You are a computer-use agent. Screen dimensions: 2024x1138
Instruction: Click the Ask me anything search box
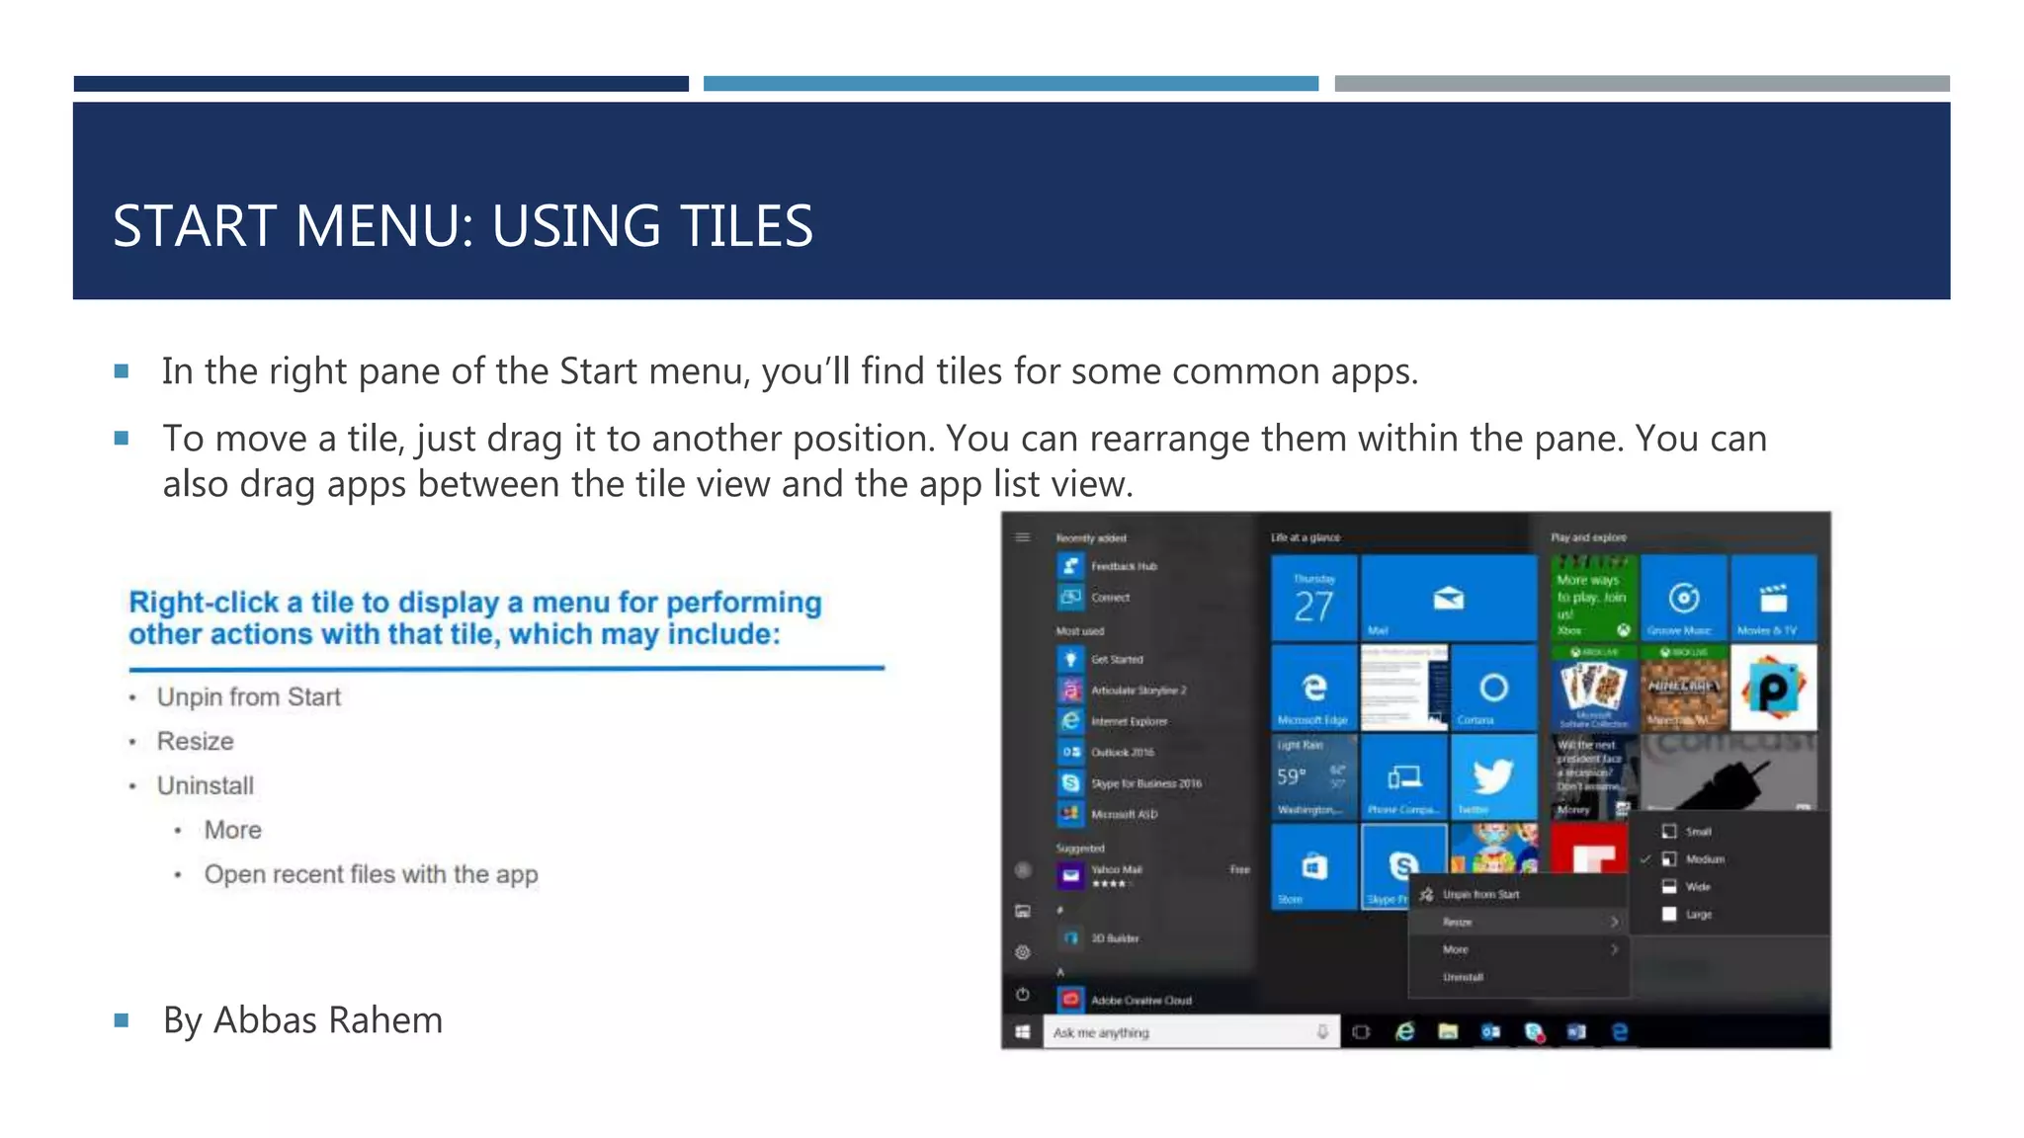(1192, 1032)
